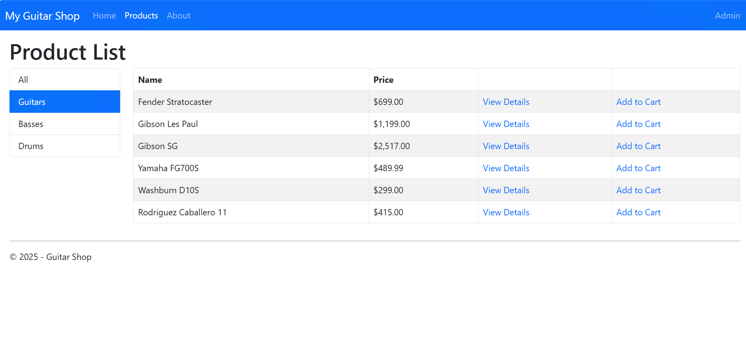Add Washburn D10S to cart
This screenshot has width=746, height=338.
[638, 190]
